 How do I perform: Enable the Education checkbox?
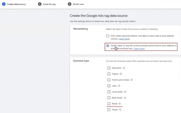[109, 68]
